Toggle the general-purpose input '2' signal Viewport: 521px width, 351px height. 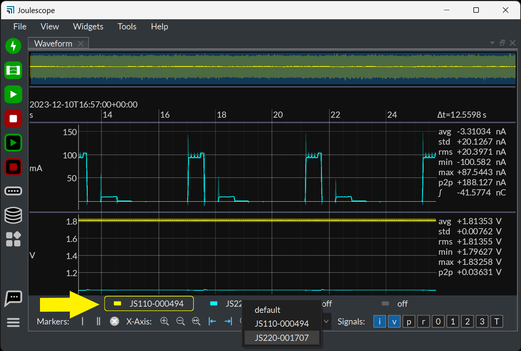pyautogui.click(x=468, y=322)
